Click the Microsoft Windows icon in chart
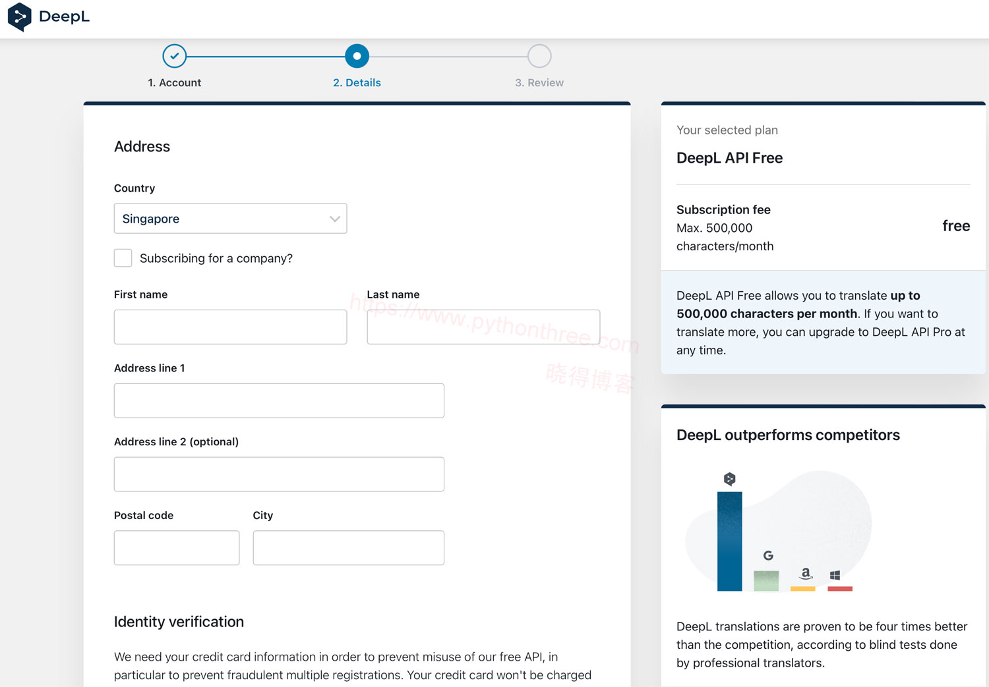Image resolution: width=989 pixels, height=687 pixels. pos(835,575)
